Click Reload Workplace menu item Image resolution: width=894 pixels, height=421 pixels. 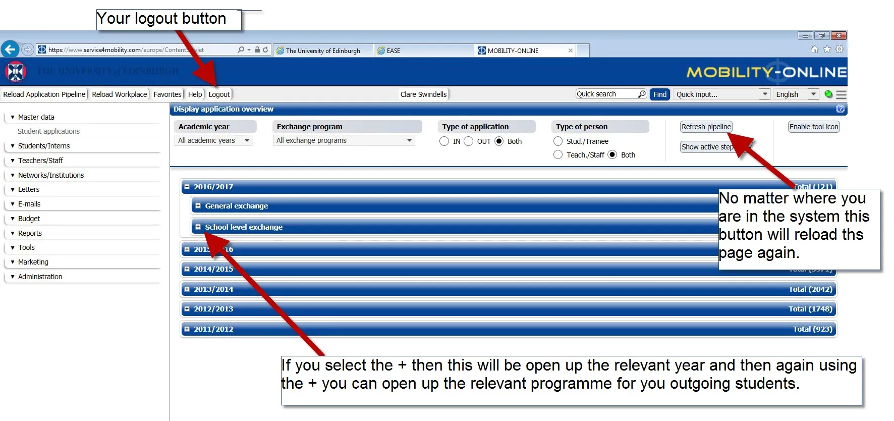pyautogui.click(x=120, y=94)
